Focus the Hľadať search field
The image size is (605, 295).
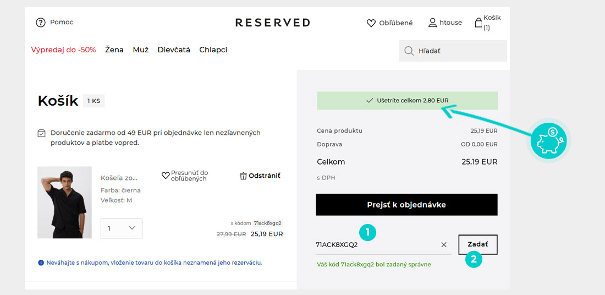[x=453, y=51]
